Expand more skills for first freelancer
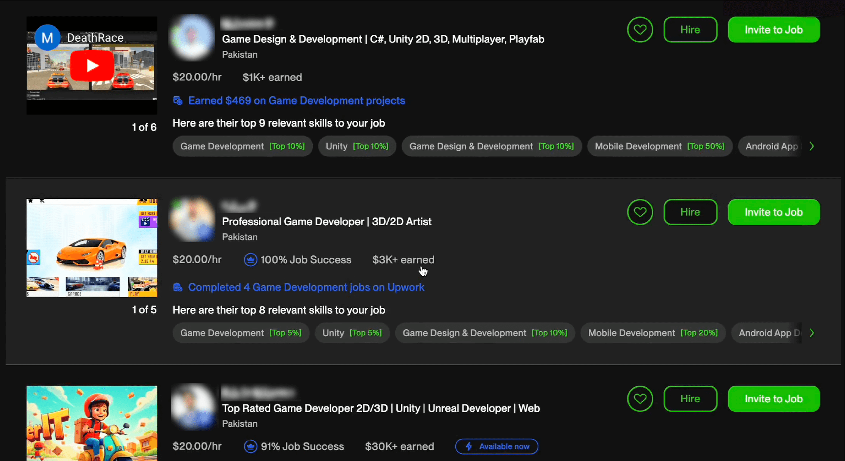845x461 pixels. 812,146
